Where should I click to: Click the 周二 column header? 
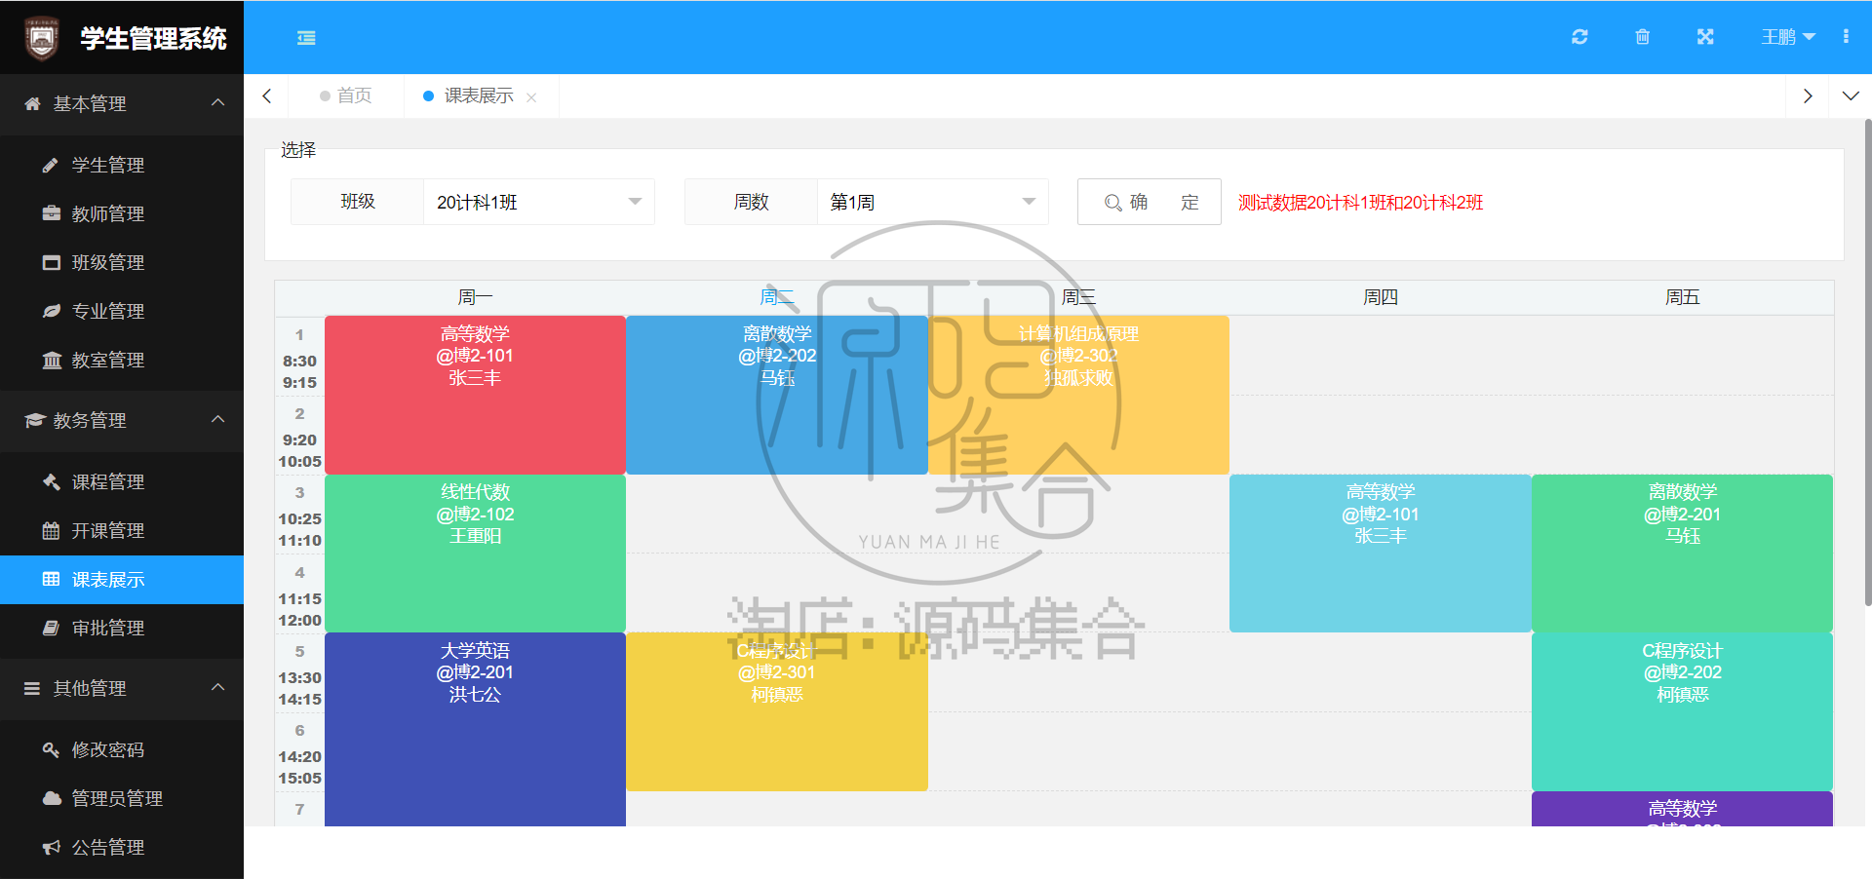(777, 297)
